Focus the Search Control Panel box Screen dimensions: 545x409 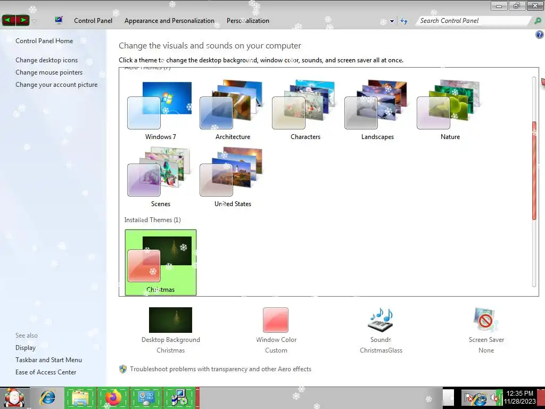pos(473,21)
